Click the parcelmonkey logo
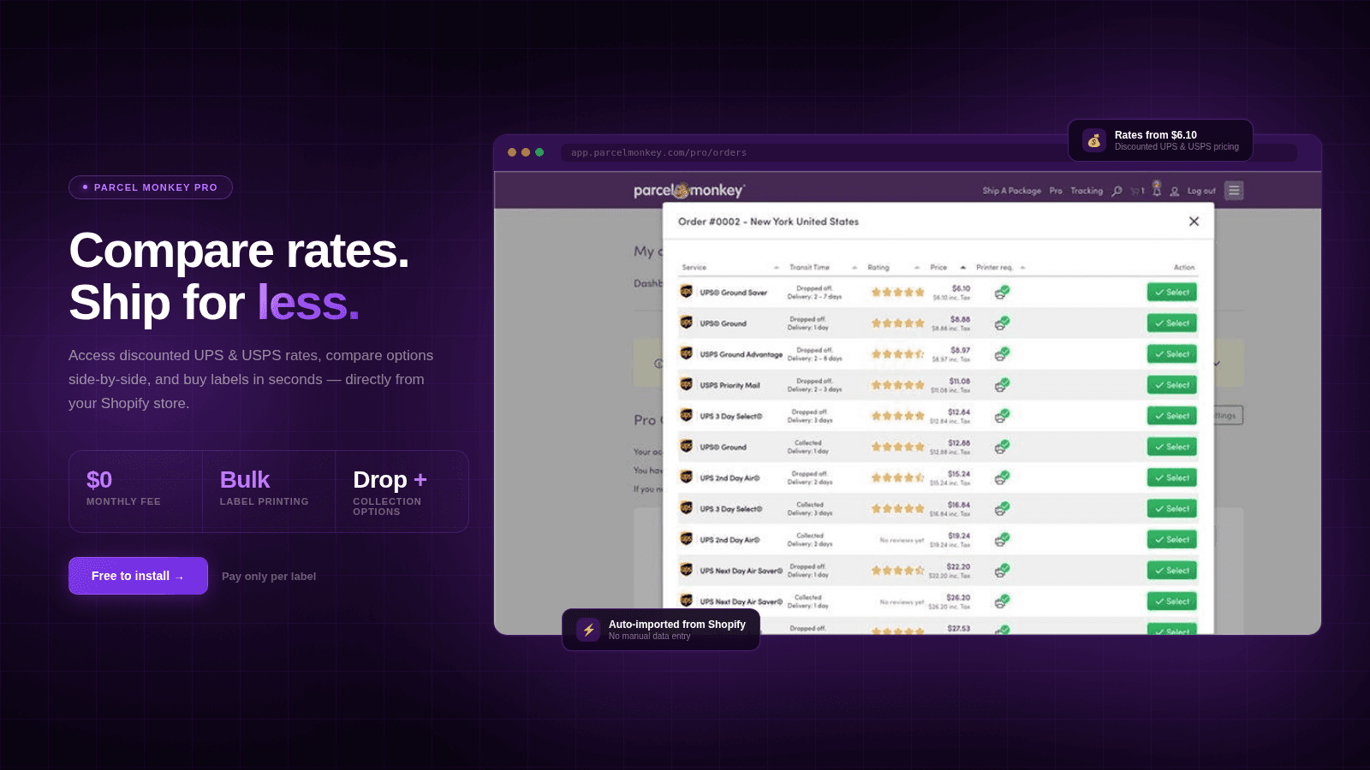Screen dimensions: 1370x770 coord(689,190)
